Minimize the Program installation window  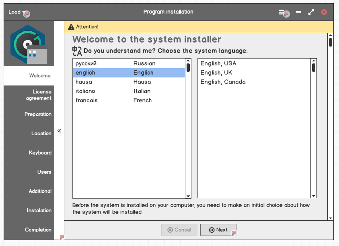[x=298, y=12]
